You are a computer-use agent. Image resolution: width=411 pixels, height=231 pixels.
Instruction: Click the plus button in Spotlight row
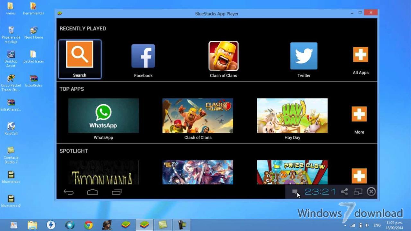click(359, 176)
